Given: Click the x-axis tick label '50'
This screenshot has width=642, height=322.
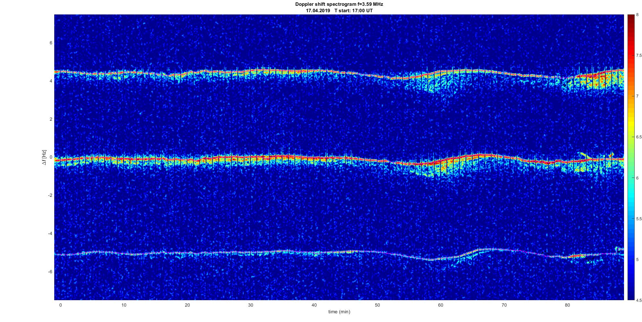Looking at the screenshot, I should (377, 305).
